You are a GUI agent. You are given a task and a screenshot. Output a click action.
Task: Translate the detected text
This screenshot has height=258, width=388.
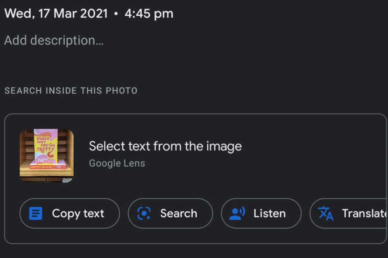352,213
